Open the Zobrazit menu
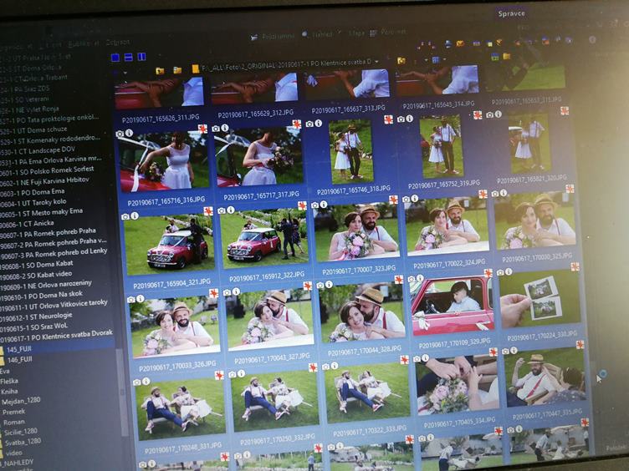This screenshot has width=629, height=471. [x=118, y=42]
